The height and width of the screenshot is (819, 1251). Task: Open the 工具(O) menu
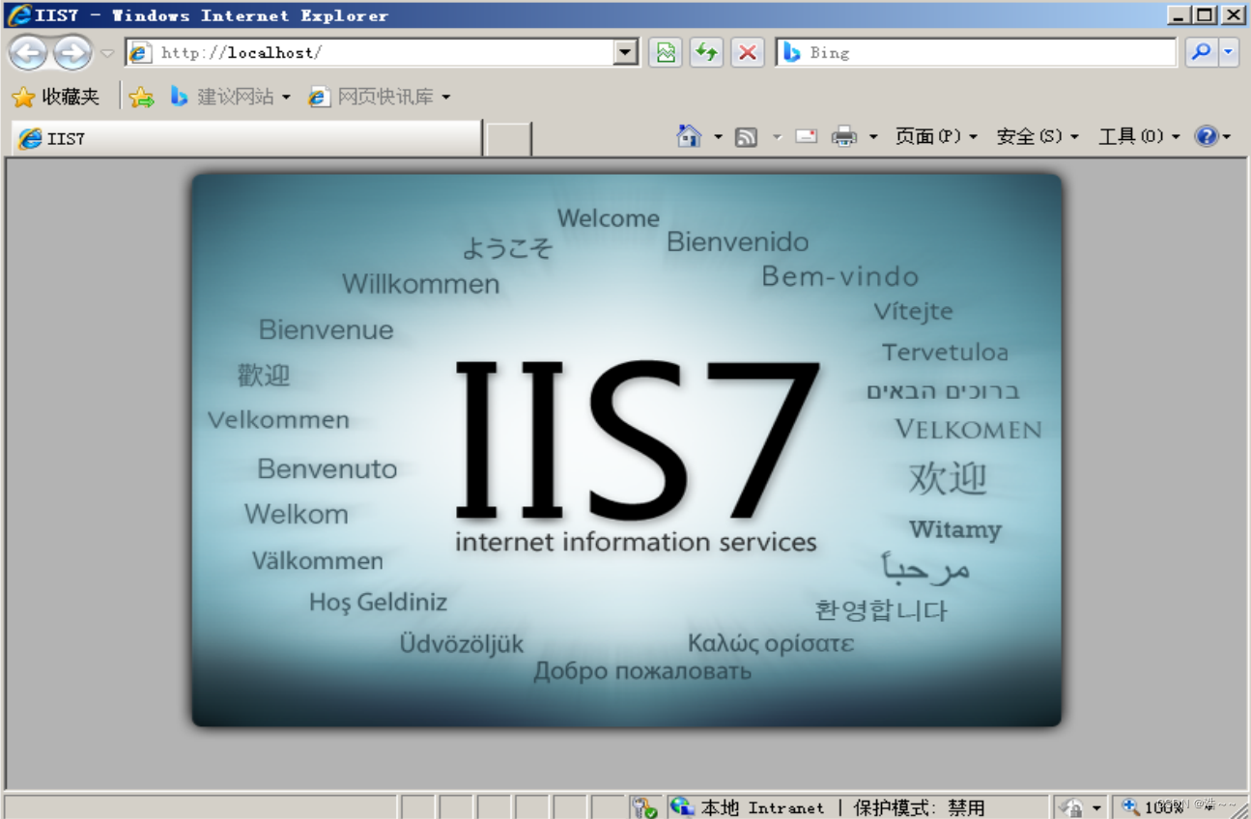coord(1139,137)
